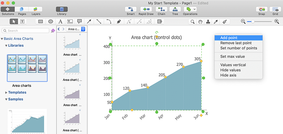Select the Hand pan tool
Screen dimensions: 283x134
(x=200, y=22)
